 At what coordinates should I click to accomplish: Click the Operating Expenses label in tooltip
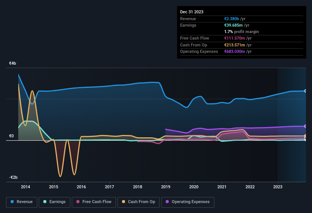(199, 51)
